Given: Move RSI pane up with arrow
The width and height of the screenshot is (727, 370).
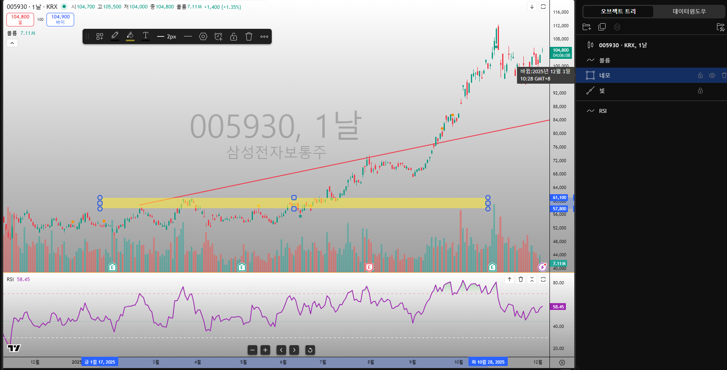Looking at the screenshot, I should coord(509,279).
